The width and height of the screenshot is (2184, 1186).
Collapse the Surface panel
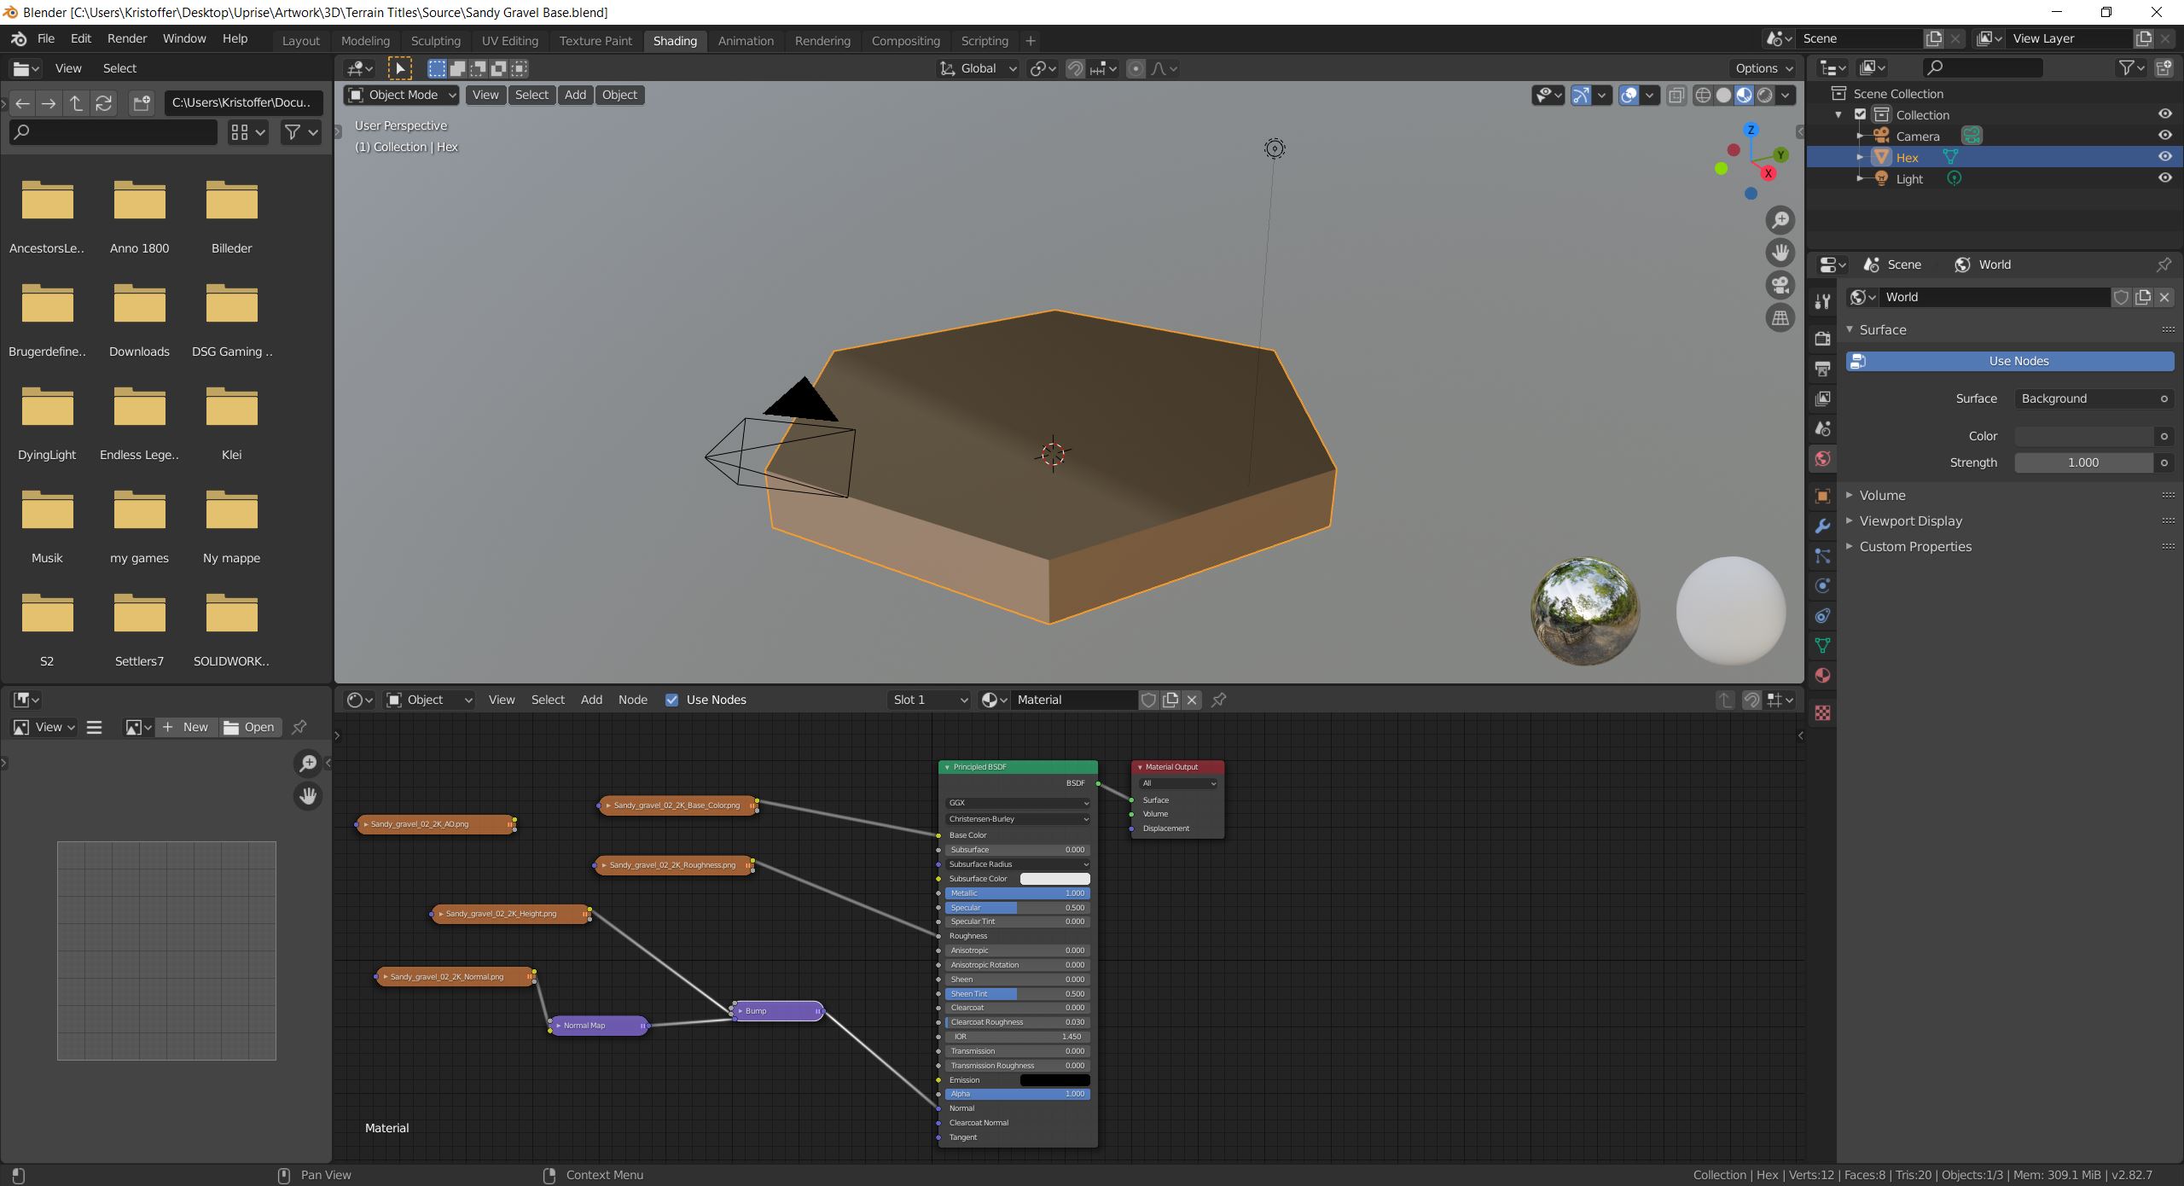1882,329
